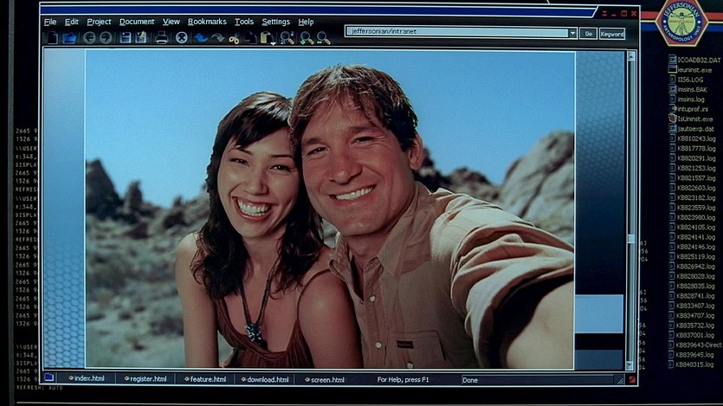Open the paste options dropdown arrow
723x406 pixels.
pyautogui.click(x=274, y=40)
